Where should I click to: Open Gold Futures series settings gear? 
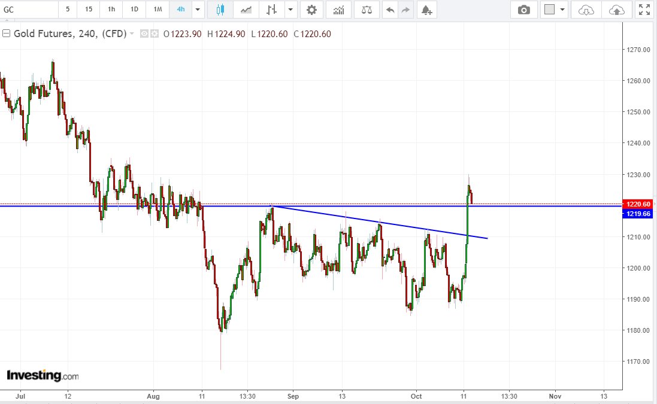click(154, 34)
